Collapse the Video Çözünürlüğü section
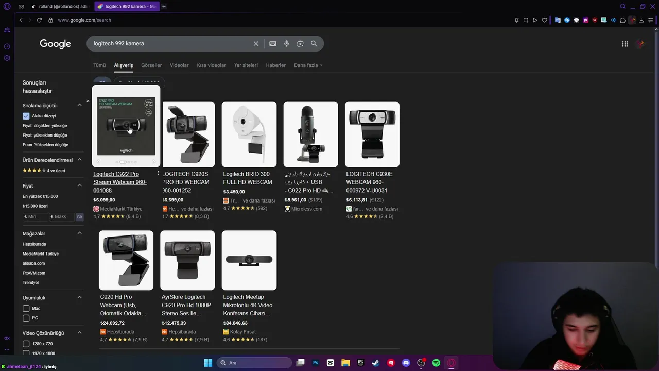Screen dimensions: 659x371 [x=80, y=333]
